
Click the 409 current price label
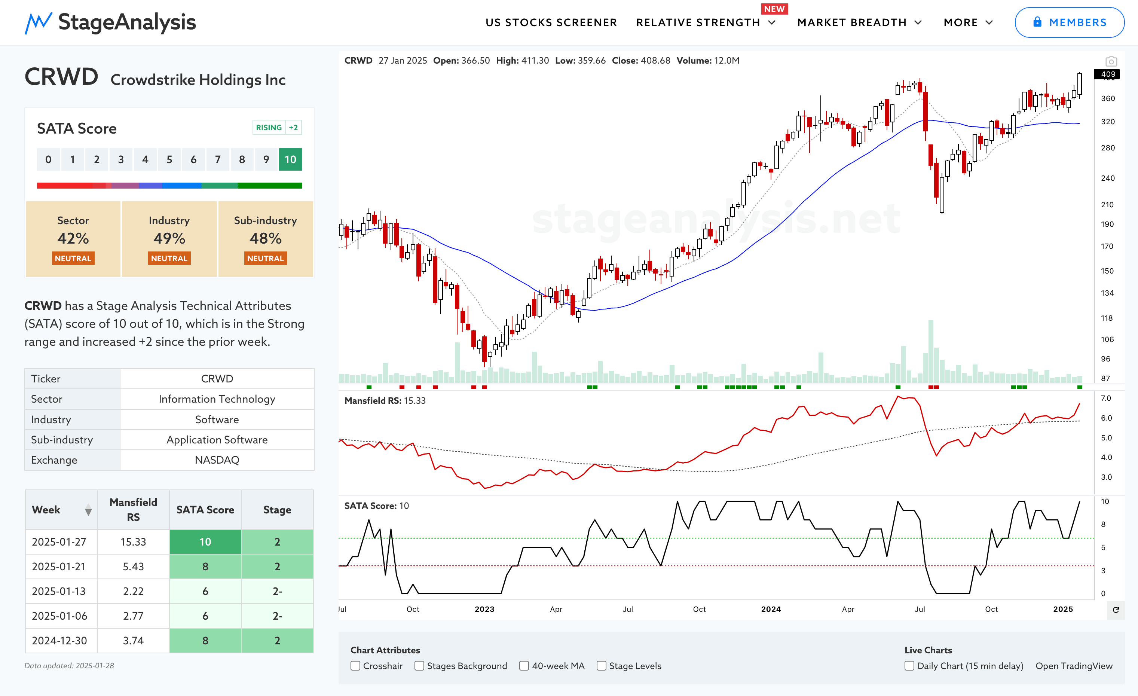point(1108,74)
